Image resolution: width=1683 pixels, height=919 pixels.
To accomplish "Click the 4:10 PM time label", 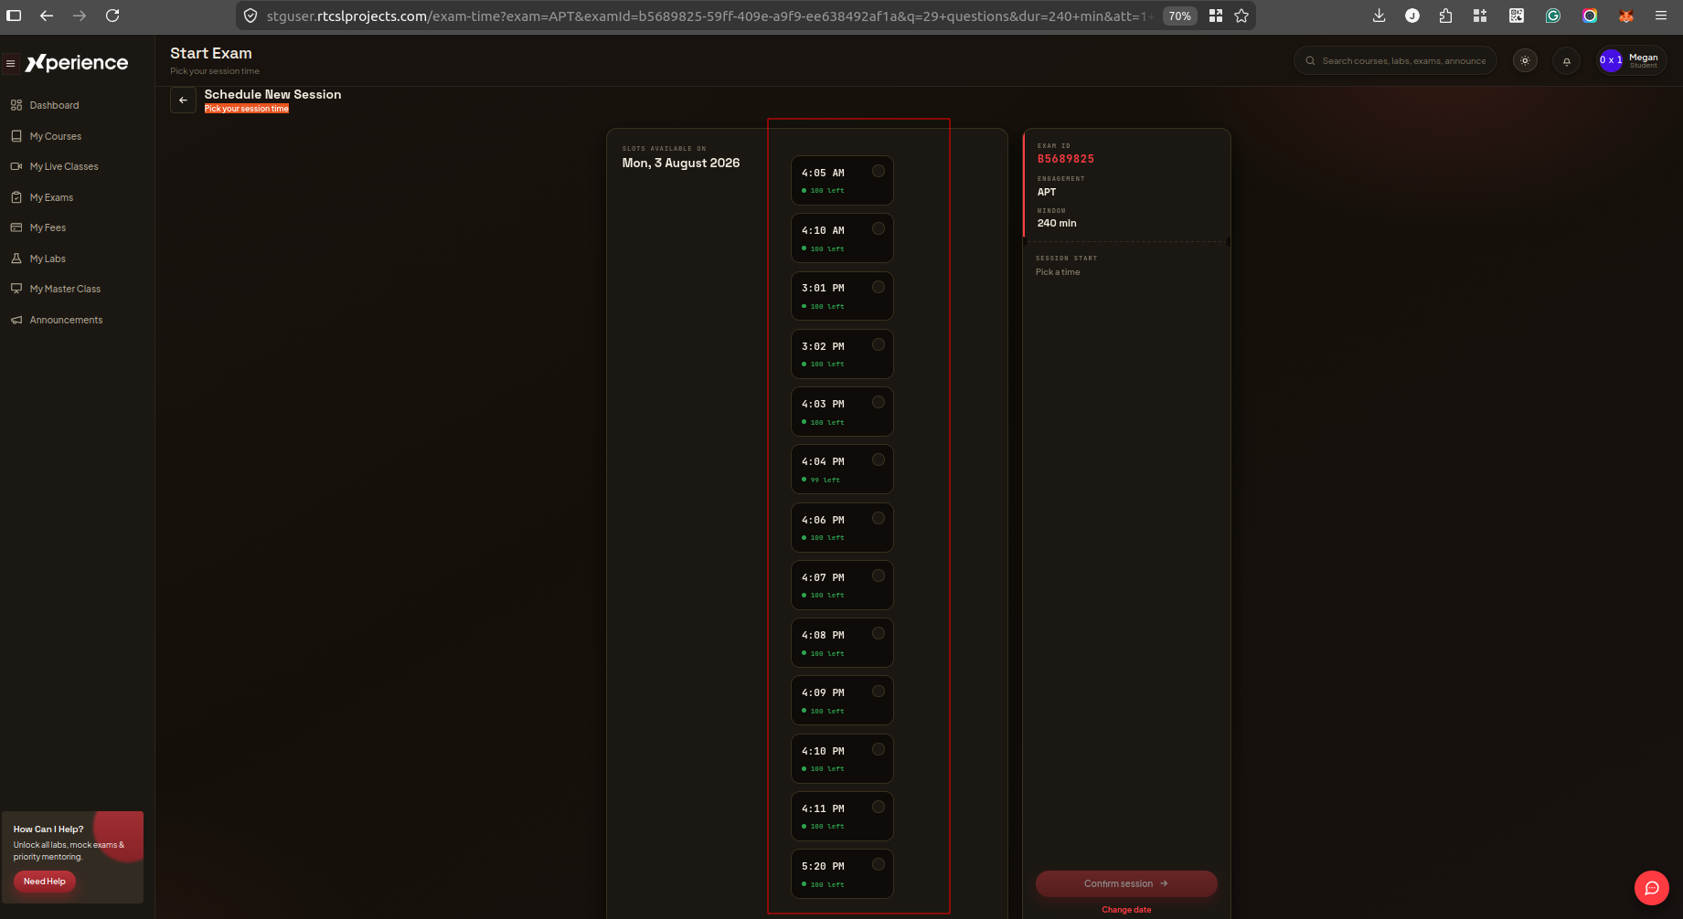I will coord(823,751).
